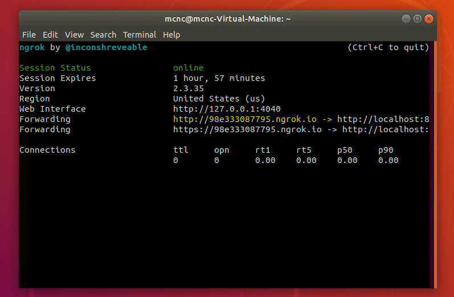Viewport: 454px width, 297px height.
Task: Click the Session Expires label
Action: click(x=58, y=78)
